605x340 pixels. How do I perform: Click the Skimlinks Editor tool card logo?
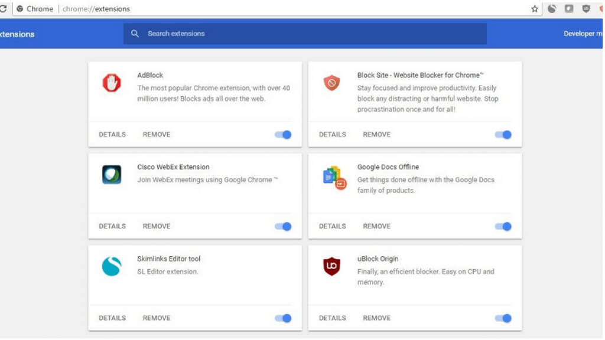pos(111,266)
